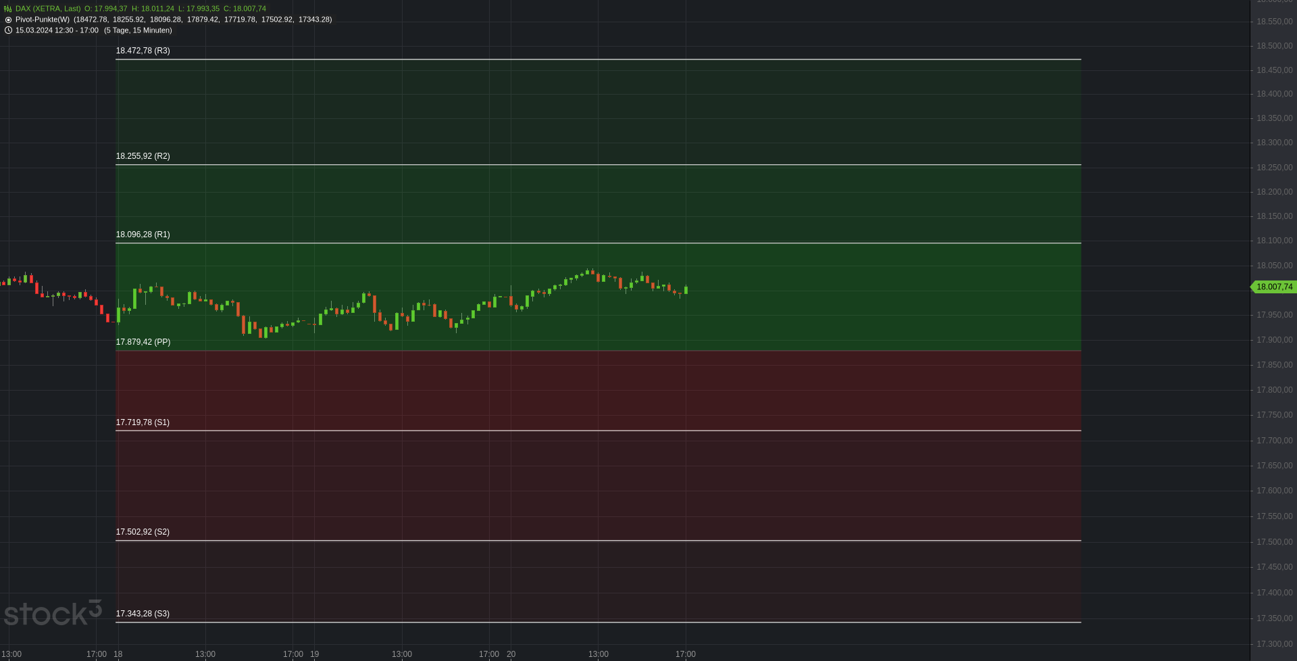Viewport: 1297px width, 661px height.
Task: Select the 18.096,28 (R1) resistance label
Action: (x=143, y=235)
